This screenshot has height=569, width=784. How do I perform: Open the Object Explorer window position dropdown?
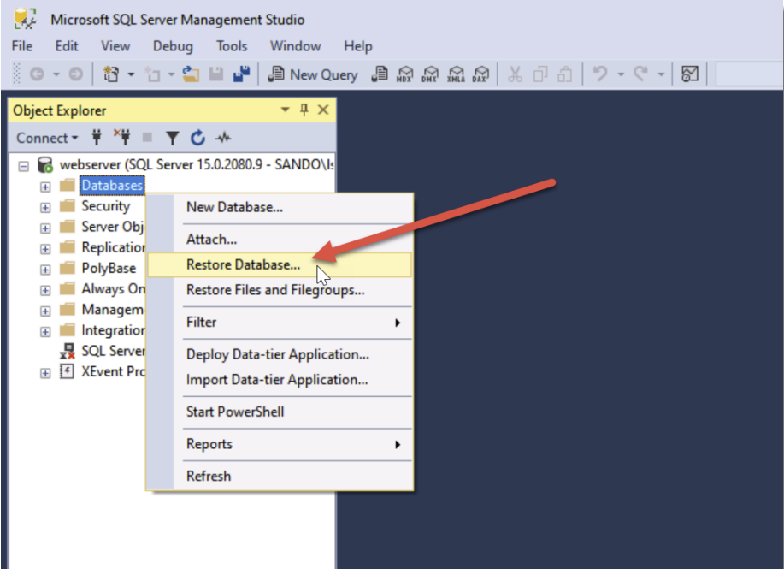pos(285,110)
